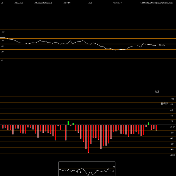Image resolution: width=176 pixels, height=176 pixels.
Task: Click the current RSI value 43.87
Action: (x=162, y=45)
